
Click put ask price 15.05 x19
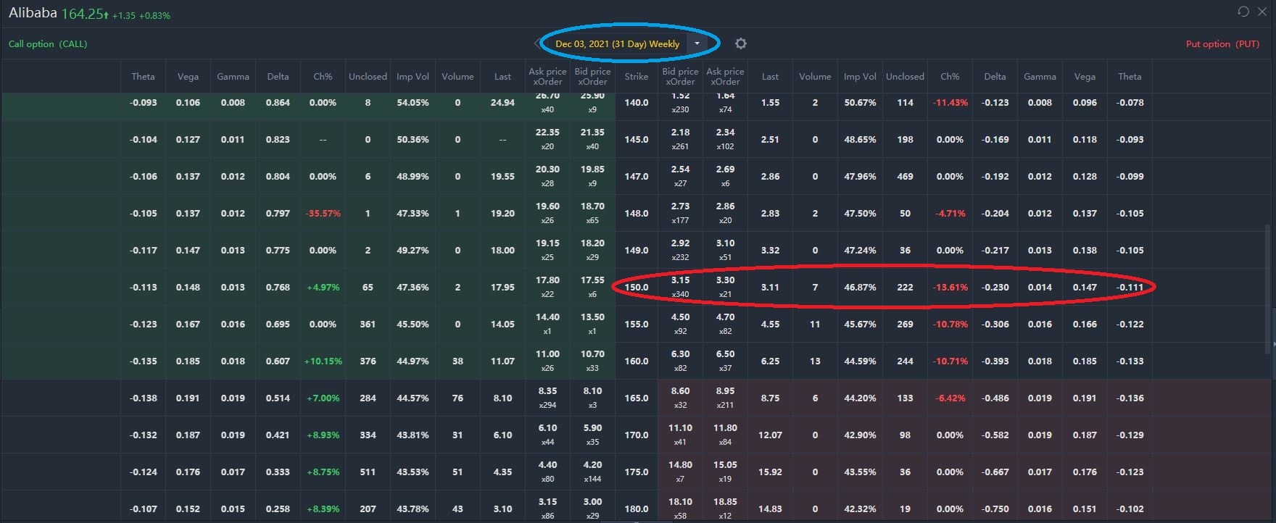point(725,472)
